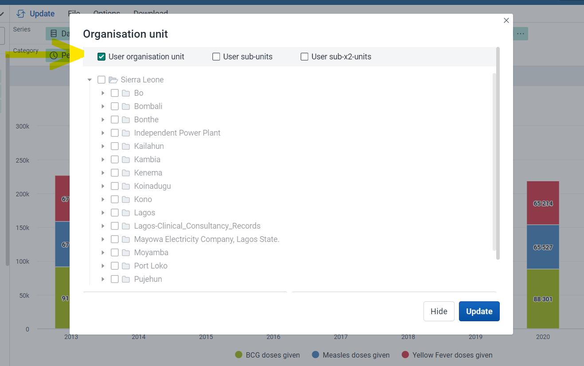Click the Data dimension chip icon

54,34
